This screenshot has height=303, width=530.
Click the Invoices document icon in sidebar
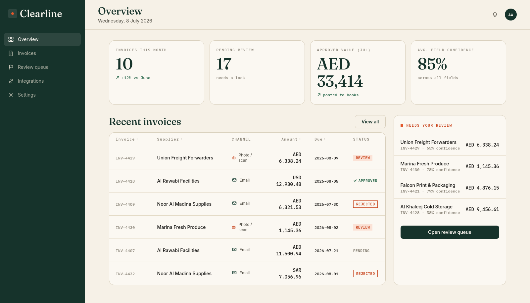coord(11,53)
